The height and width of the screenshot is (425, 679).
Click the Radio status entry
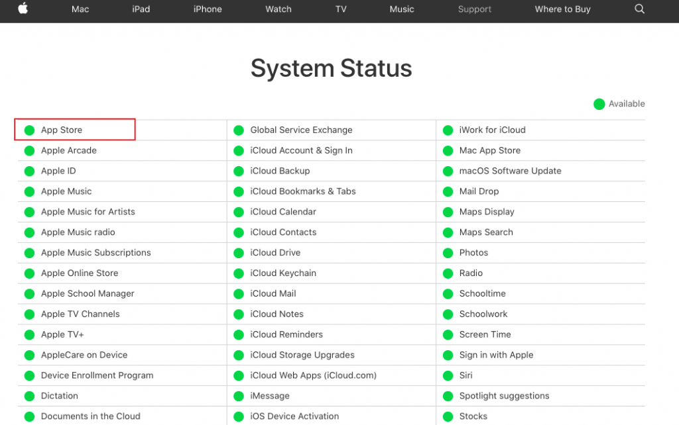pyautogui.click(x=471, y=273)
